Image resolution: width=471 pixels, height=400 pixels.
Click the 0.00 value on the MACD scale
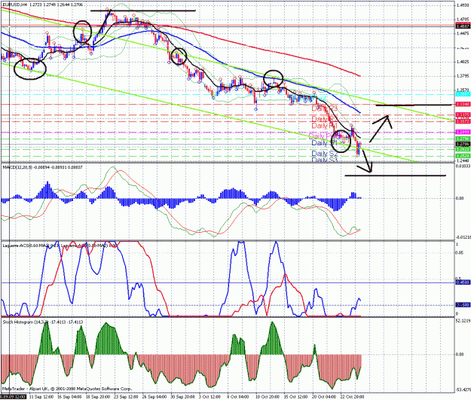tap(460, 198)
